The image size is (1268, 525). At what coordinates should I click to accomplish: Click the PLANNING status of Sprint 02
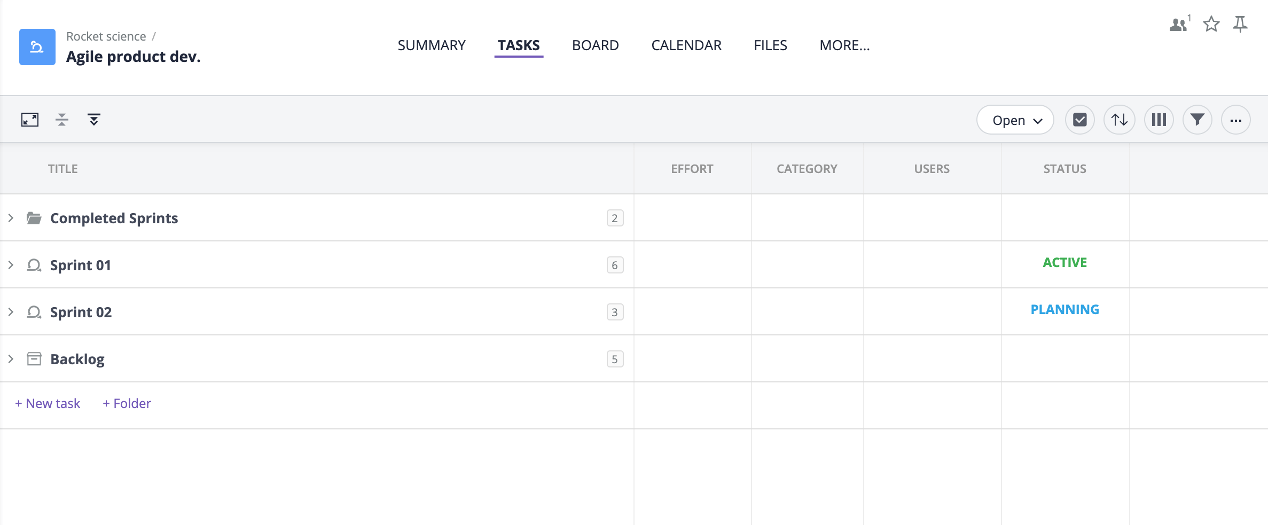pos(1065,310)
